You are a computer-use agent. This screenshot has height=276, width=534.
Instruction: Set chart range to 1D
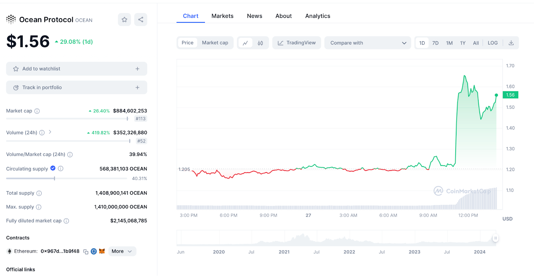pyautogui.click(x=422, y=43)
